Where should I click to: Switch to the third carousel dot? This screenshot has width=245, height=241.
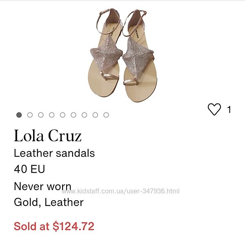coord(41,115)
